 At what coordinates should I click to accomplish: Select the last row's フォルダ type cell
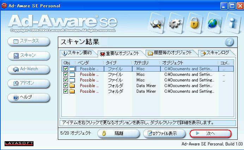pos(115,91)
